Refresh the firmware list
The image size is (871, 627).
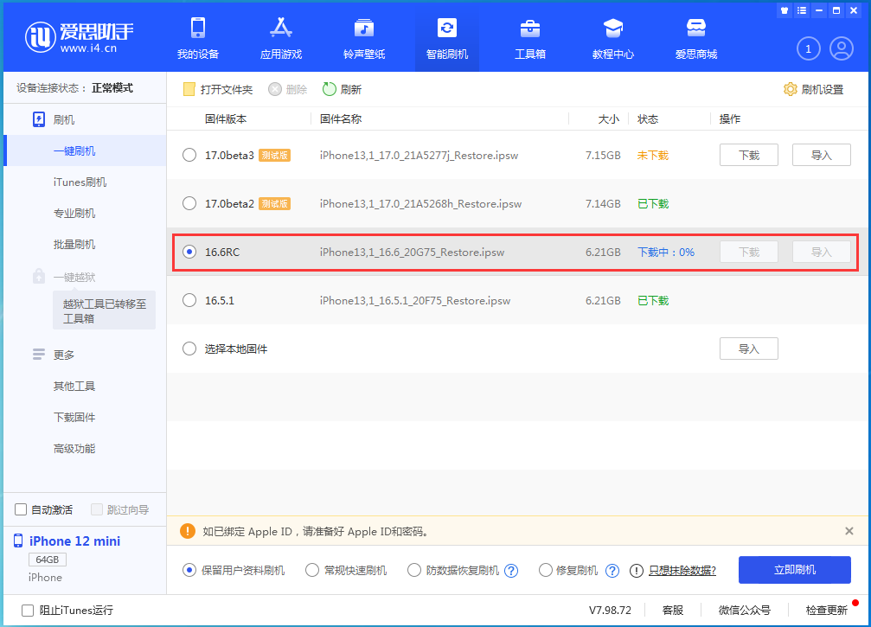pos(338,88)
